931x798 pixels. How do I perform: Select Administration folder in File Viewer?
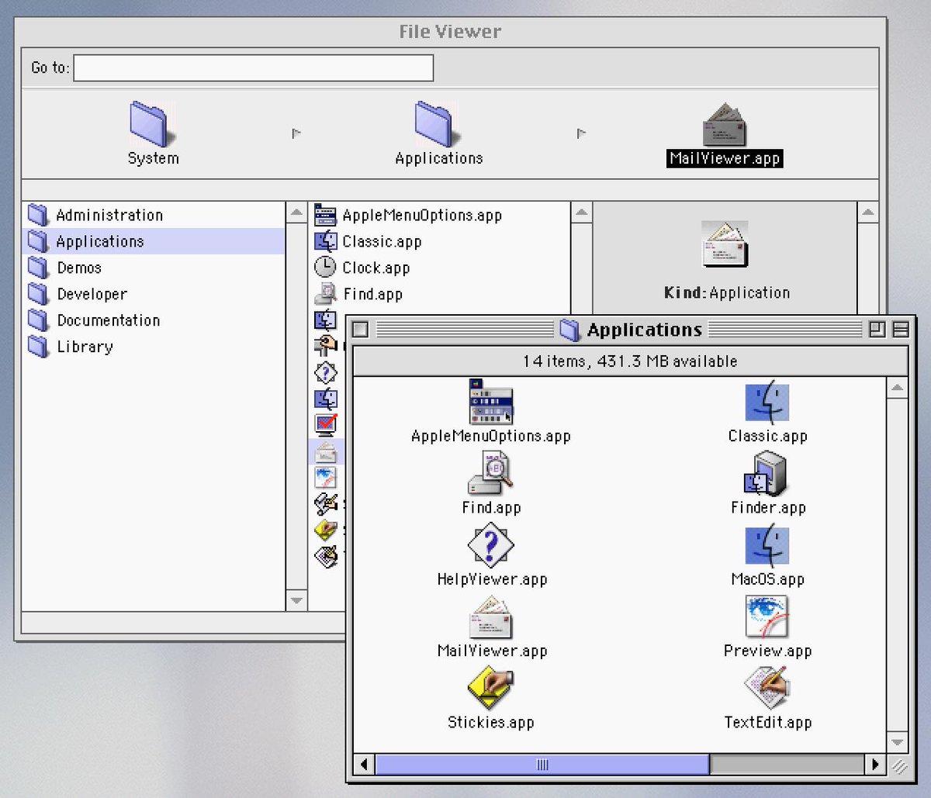coord(154,216)
